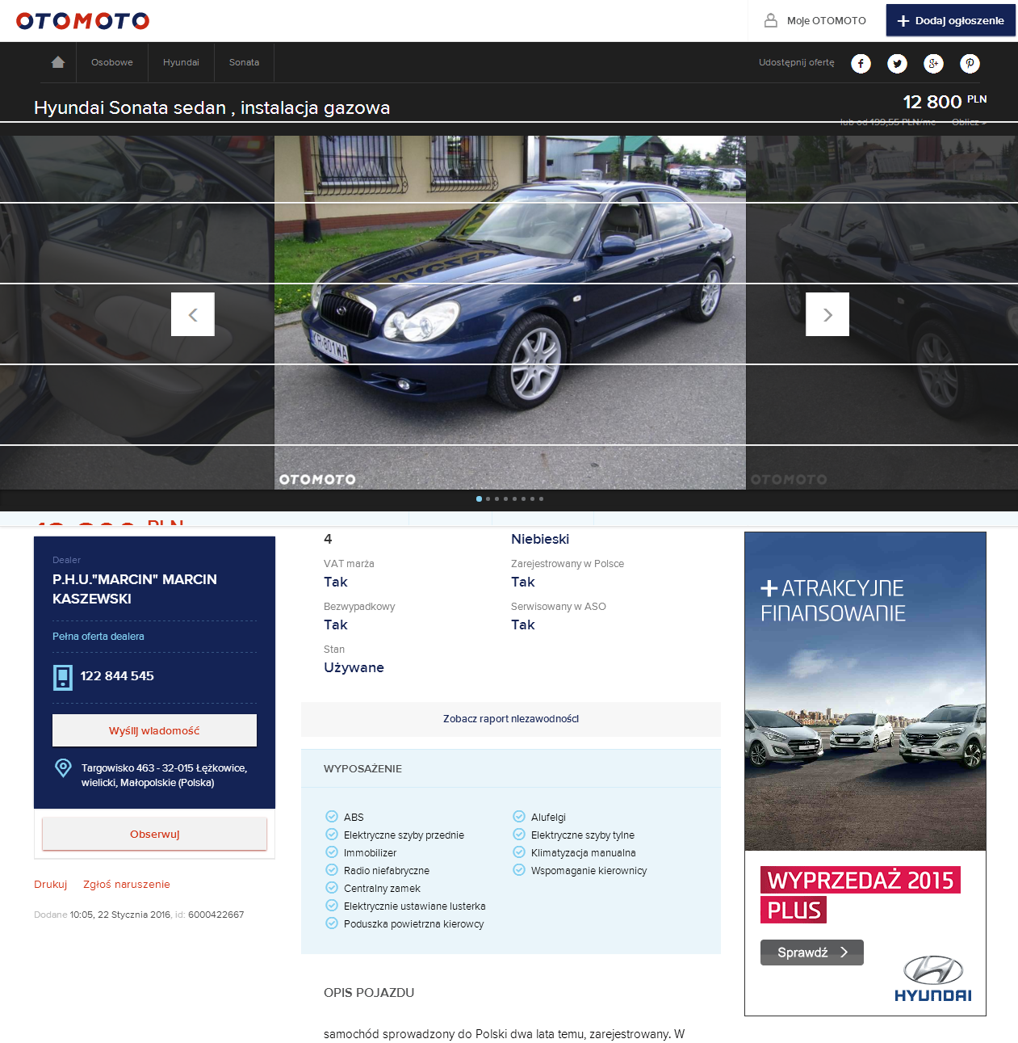Viewport: 1018px width, 1043px height.
Task: Click Wyślij wiadomość button
Action: [x=154, y=730]
